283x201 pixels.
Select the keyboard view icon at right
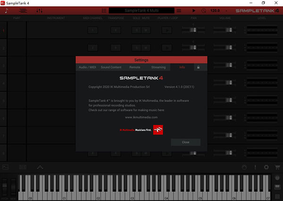click(277, 187)
